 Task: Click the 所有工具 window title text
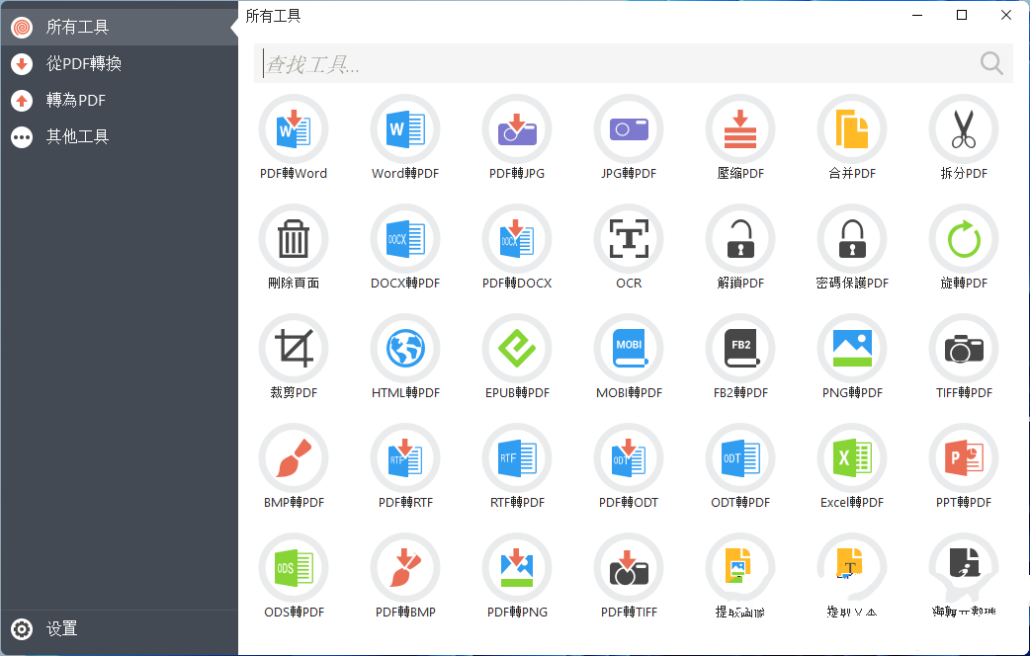273,16
